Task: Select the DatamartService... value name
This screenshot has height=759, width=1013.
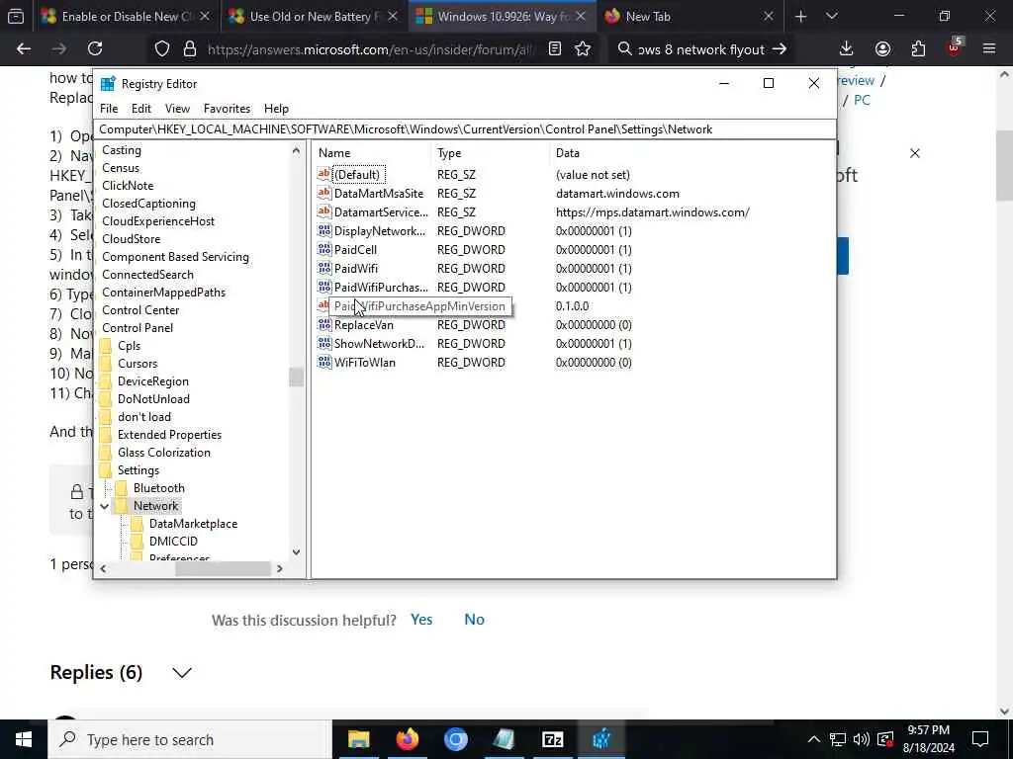Action: 381,212
